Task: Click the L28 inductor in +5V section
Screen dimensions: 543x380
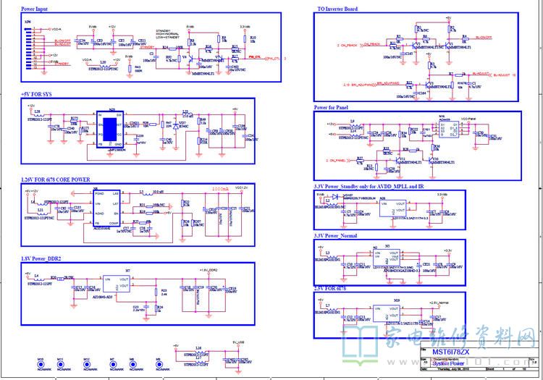Action: pyautogui.click(x=40, y=115)
